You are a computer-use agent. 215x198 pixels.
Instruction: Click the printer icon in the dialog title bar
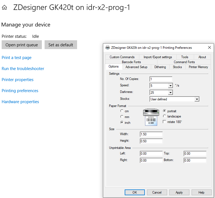click(108, 47)
